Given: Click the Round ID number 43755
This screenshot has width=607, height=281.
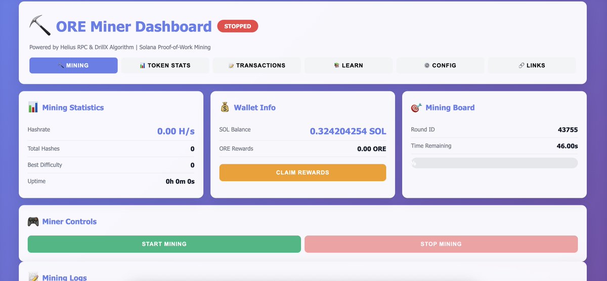Looking at the screenshot, I should (x=568, y=130).
